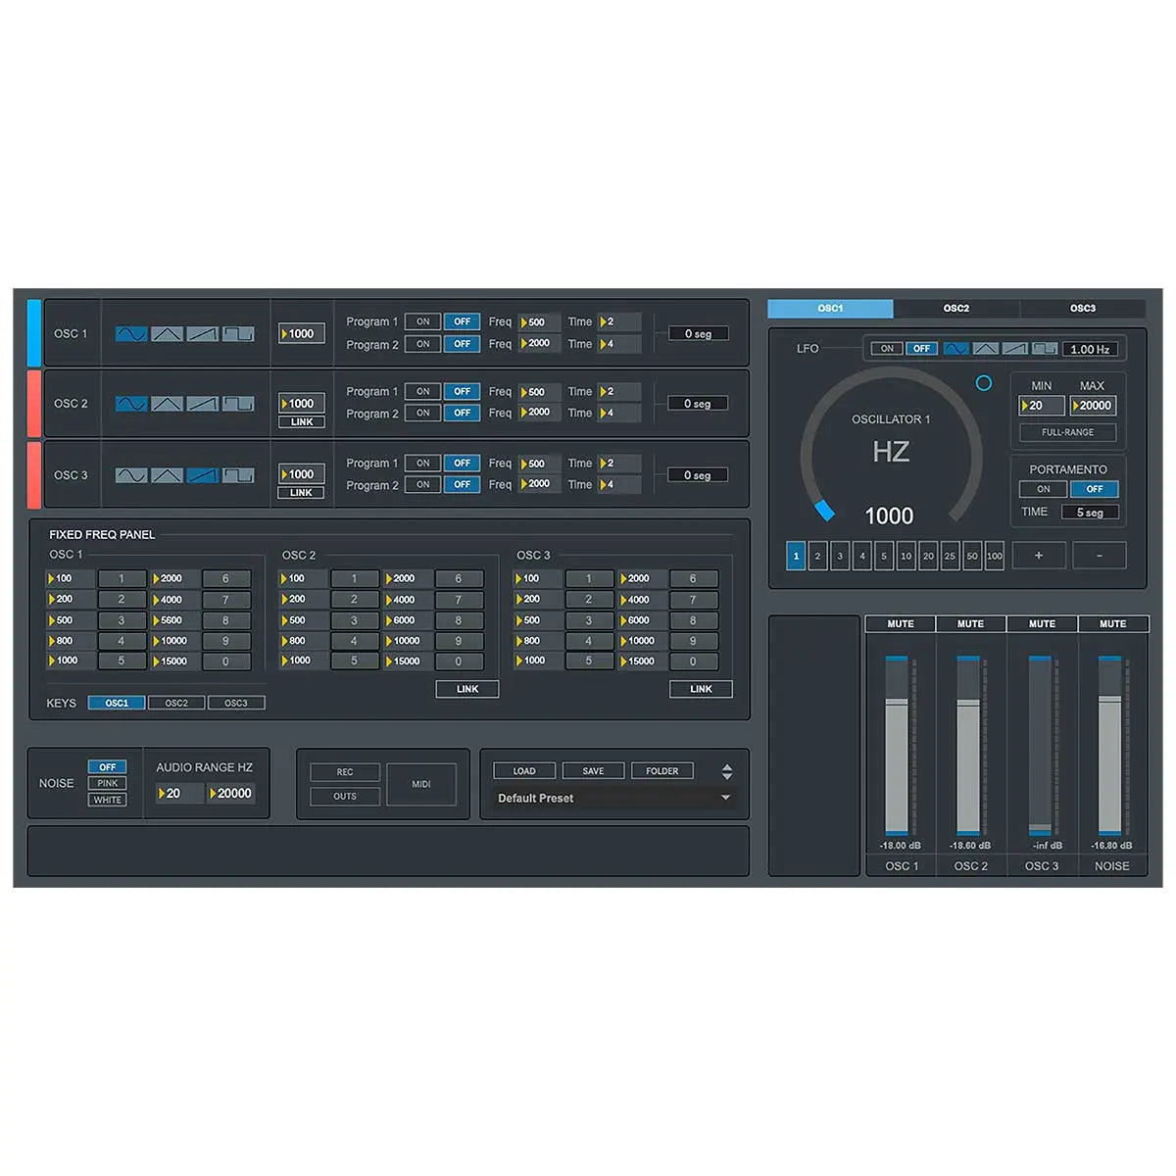Click the SAVE preset button
1176x1176 pixels.
[593, 770]
